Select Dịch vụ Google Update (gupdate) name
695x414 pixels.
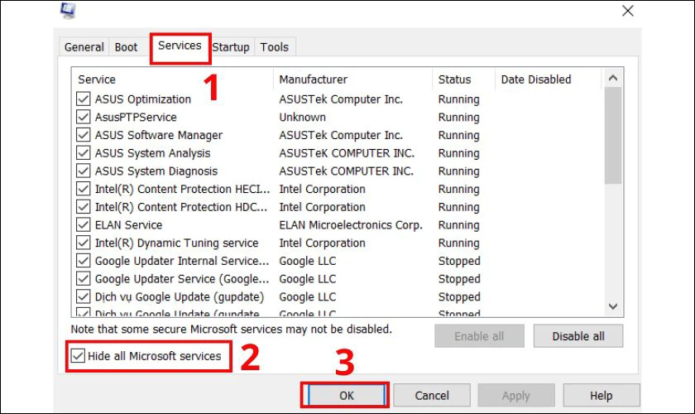(179, 297)
